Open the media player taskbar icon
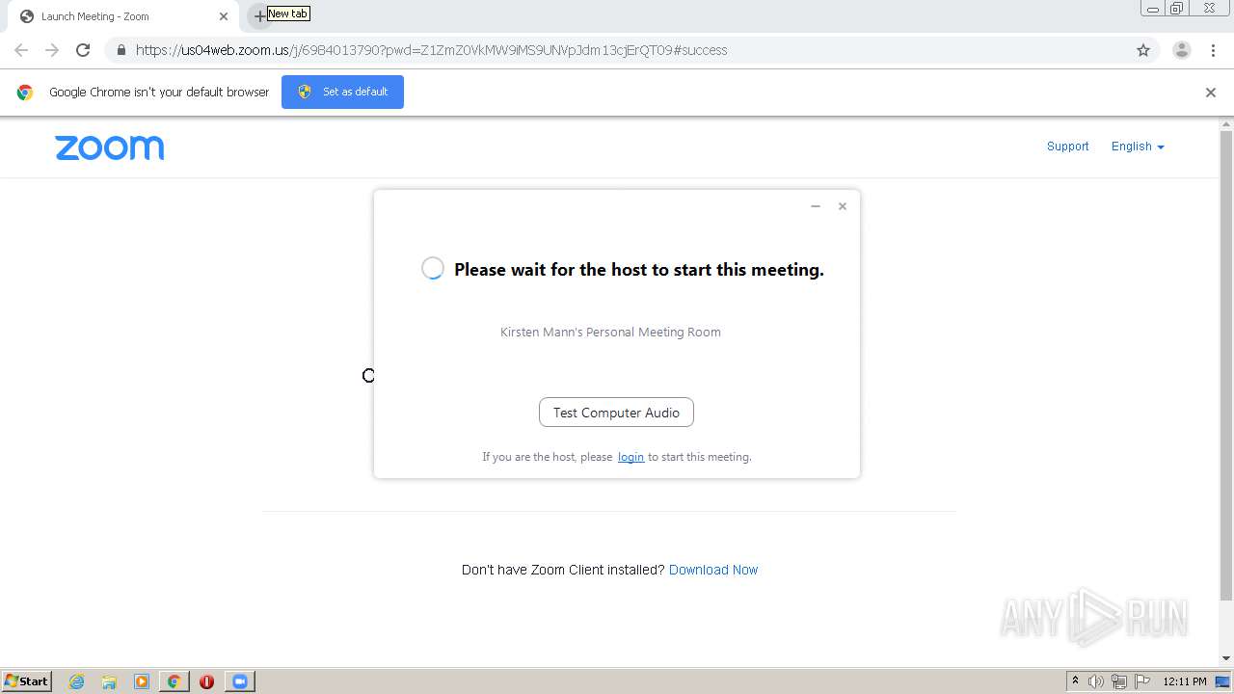This screenshot has width=1234, height=694. point(142,681)
